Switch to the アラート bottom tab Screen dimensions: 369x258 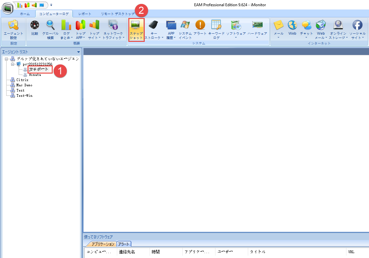click(x=124, y=244)
